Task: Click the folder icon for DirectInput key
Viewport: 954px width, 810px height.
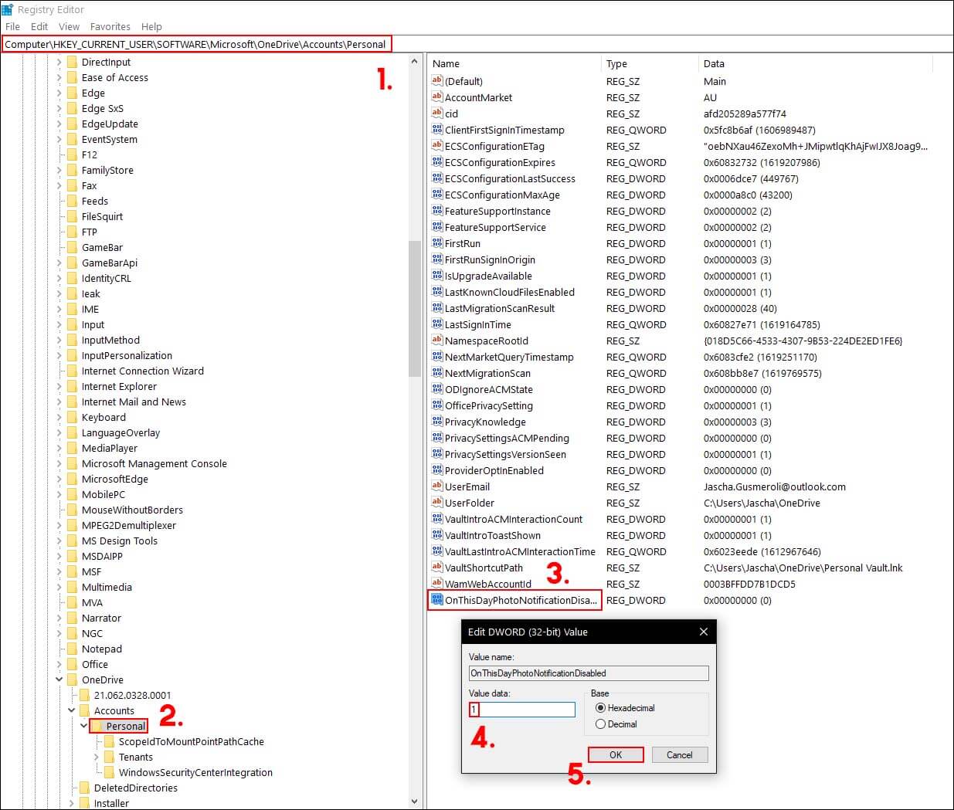Action: (73, 62)
